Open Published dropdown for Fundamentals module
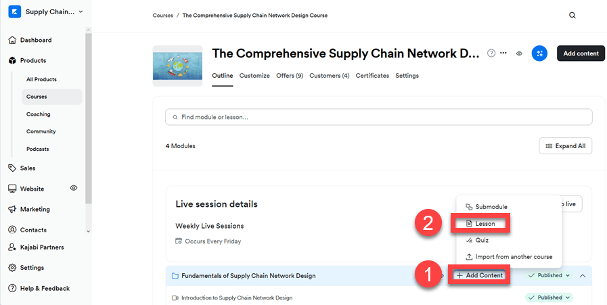 tap(549, 276)
